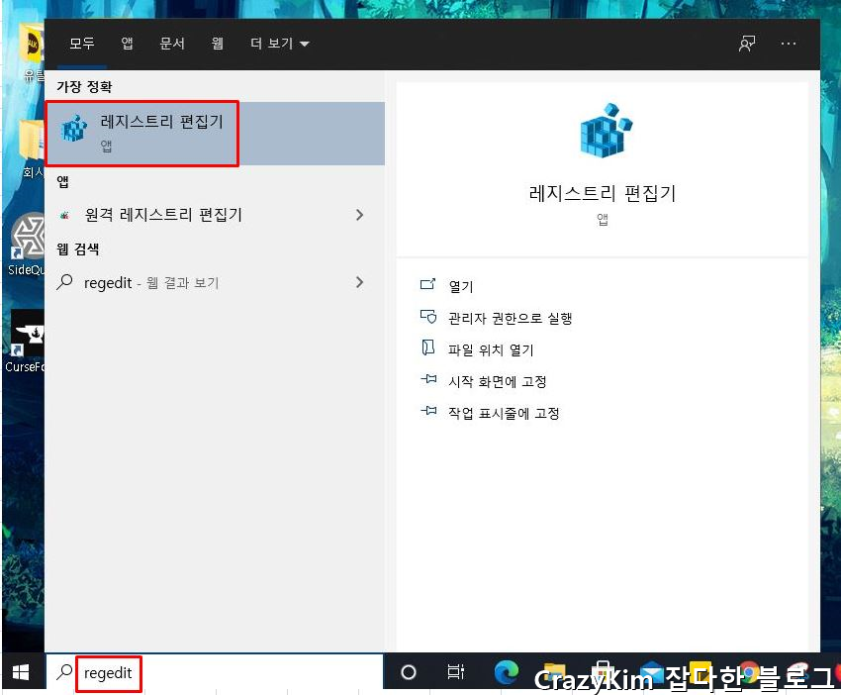Viewport: 841px width, 695px height.
Task: Open the three-dot options menu
Action: pos(789,44)
